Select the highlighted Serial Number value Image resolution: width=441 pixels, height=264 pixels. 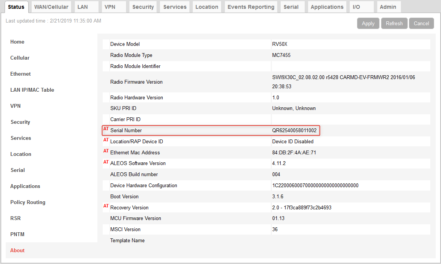293,130
